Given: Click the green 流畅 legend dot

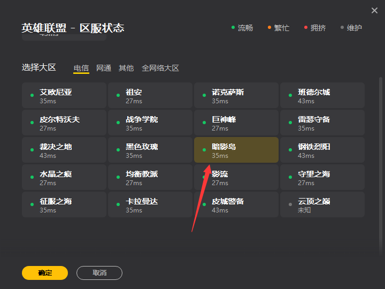Looking at the screenshot, I should 233,27.
